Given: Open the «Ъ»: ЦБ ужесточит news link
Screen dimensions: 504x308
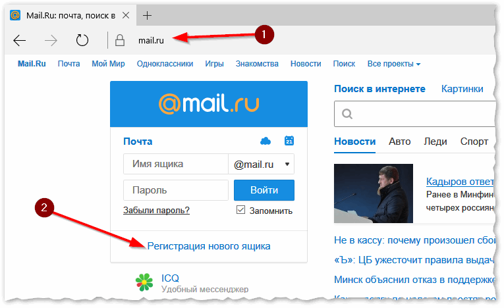Looking at the screenshot, I should click(414, 260).
